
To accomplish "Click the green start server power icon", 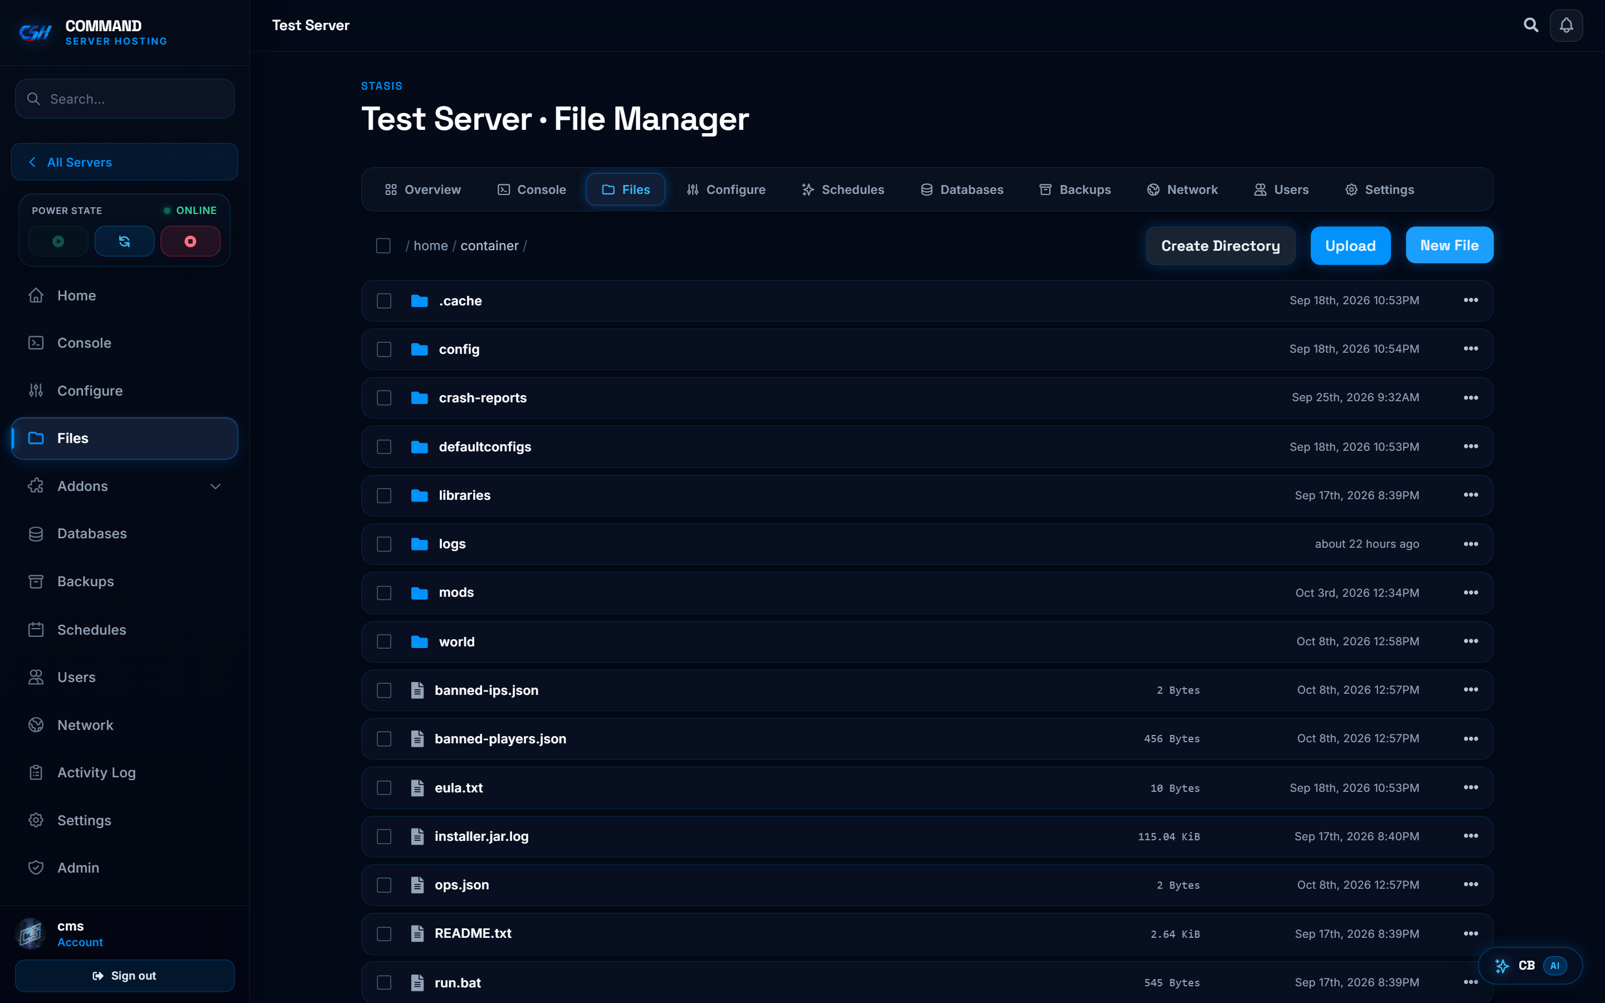I will 59,241.
